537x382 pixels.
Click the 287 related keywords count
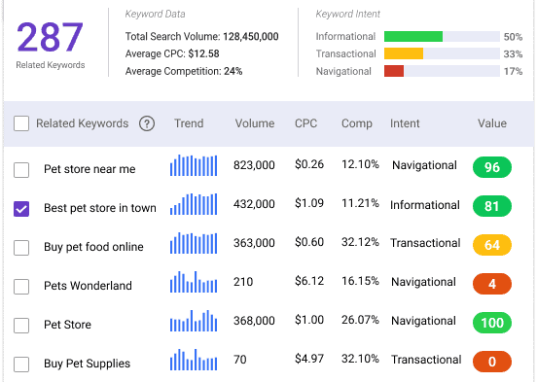click(x=50, y=37)
